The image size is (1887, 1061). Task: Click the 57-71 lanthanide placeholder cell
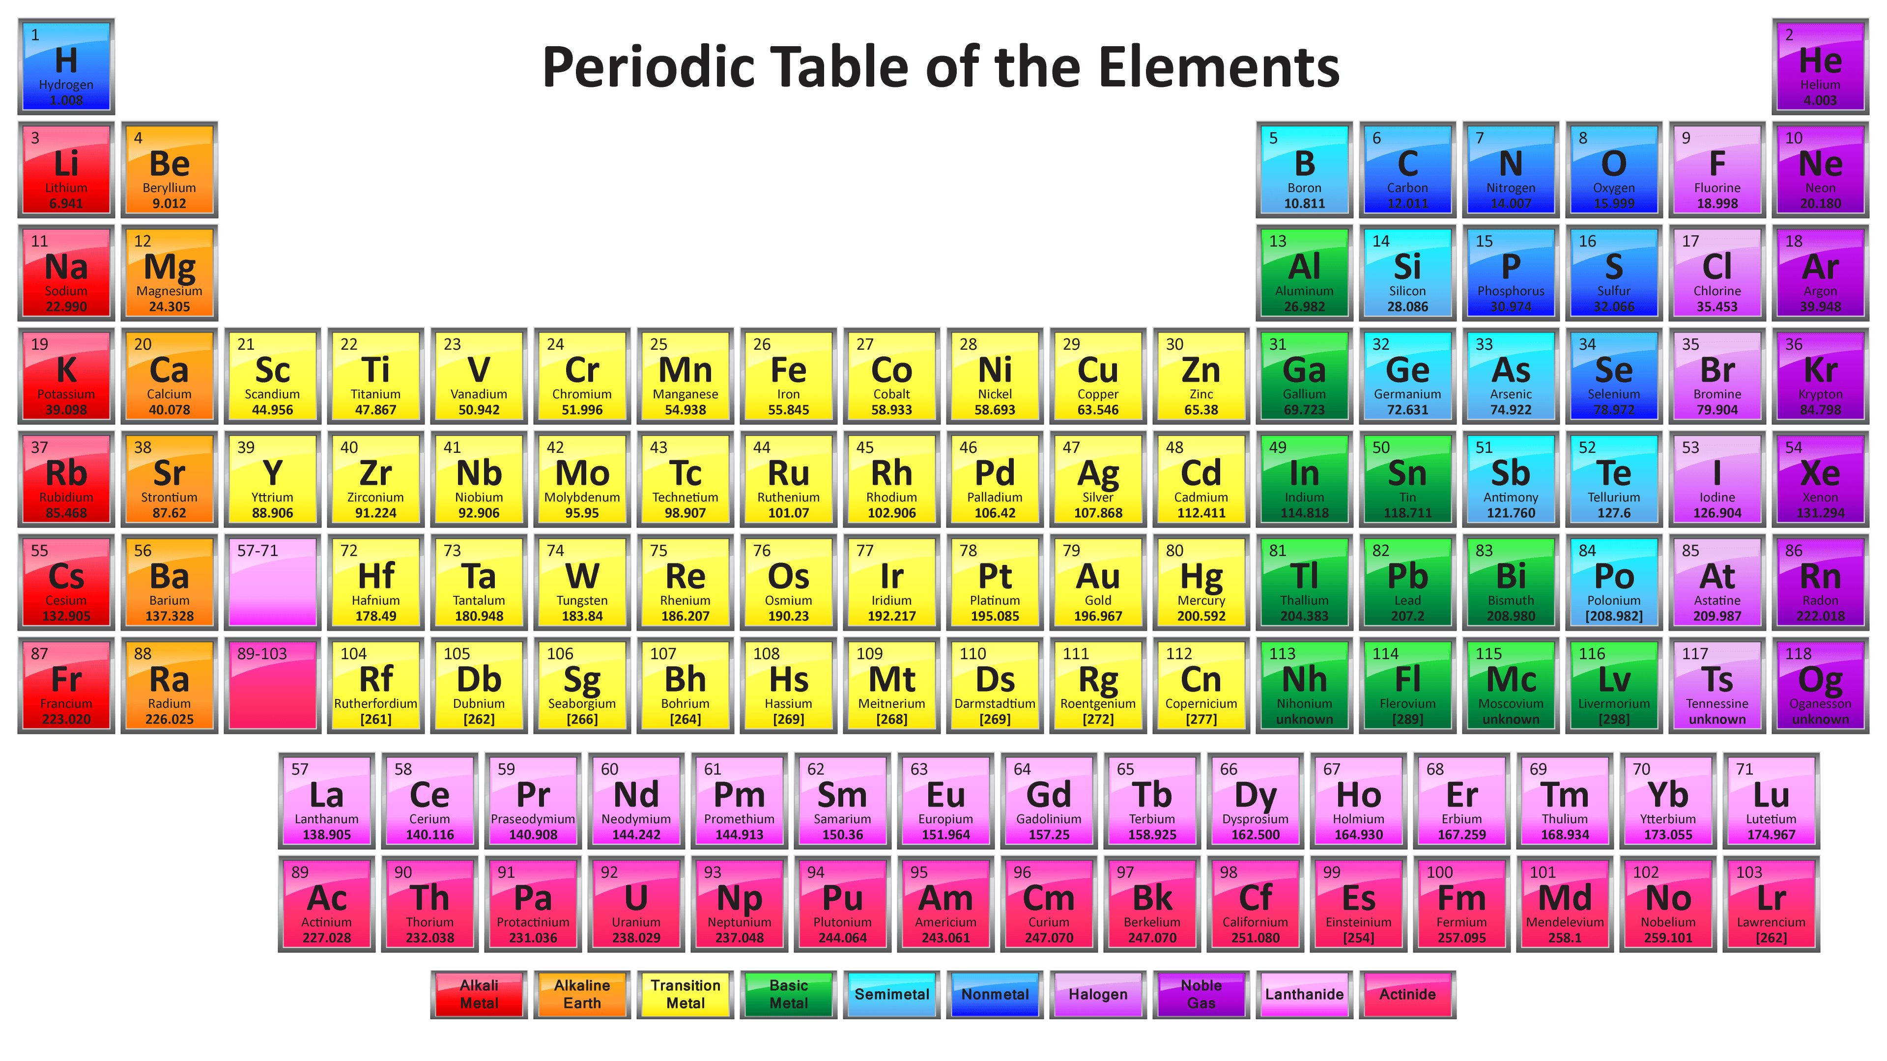[x=273, y=583]
